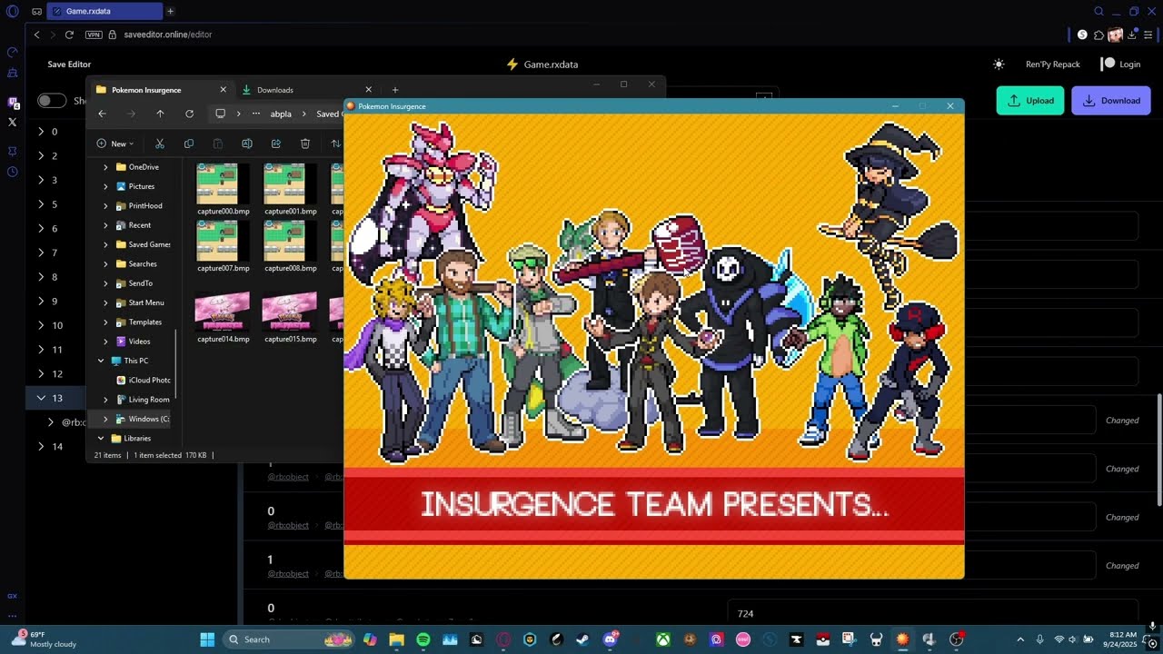Image resolution: width=1163 pixels, height=654 pixels.
Task: Expand tree node 14 in Save Editor
Action: click(x=41, y=446)
